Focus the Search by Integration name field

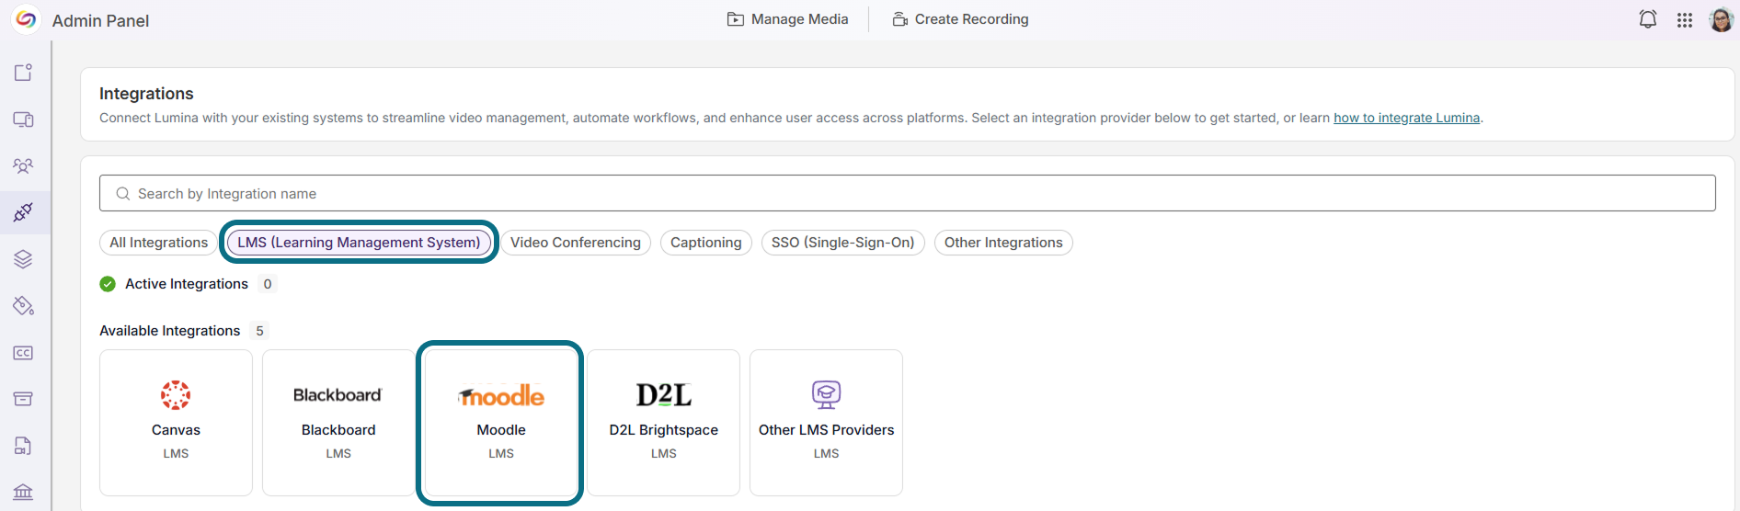tap(908, 193)
